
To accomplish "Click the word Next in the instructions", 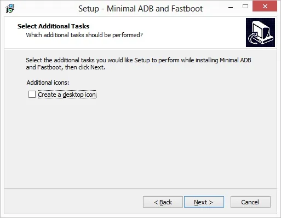I will 97,67.
